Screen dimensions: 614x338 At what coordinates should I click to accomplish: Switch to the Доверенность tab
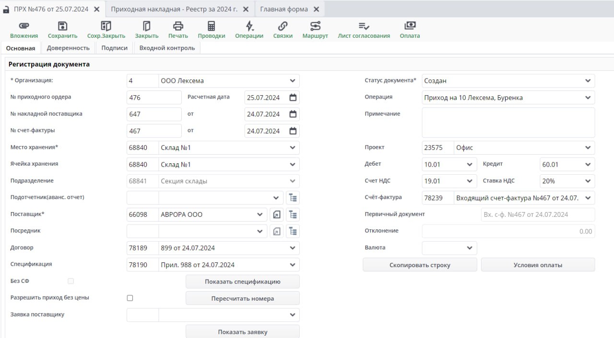[68, 48]
